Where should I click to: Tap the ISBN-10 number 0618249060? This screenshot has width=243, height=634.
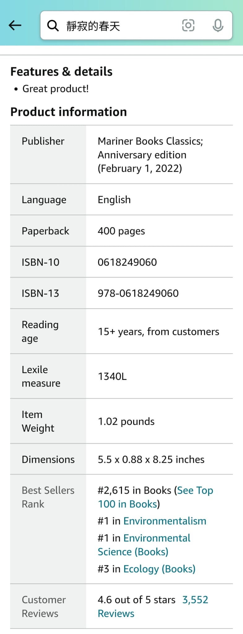(127, 262)
